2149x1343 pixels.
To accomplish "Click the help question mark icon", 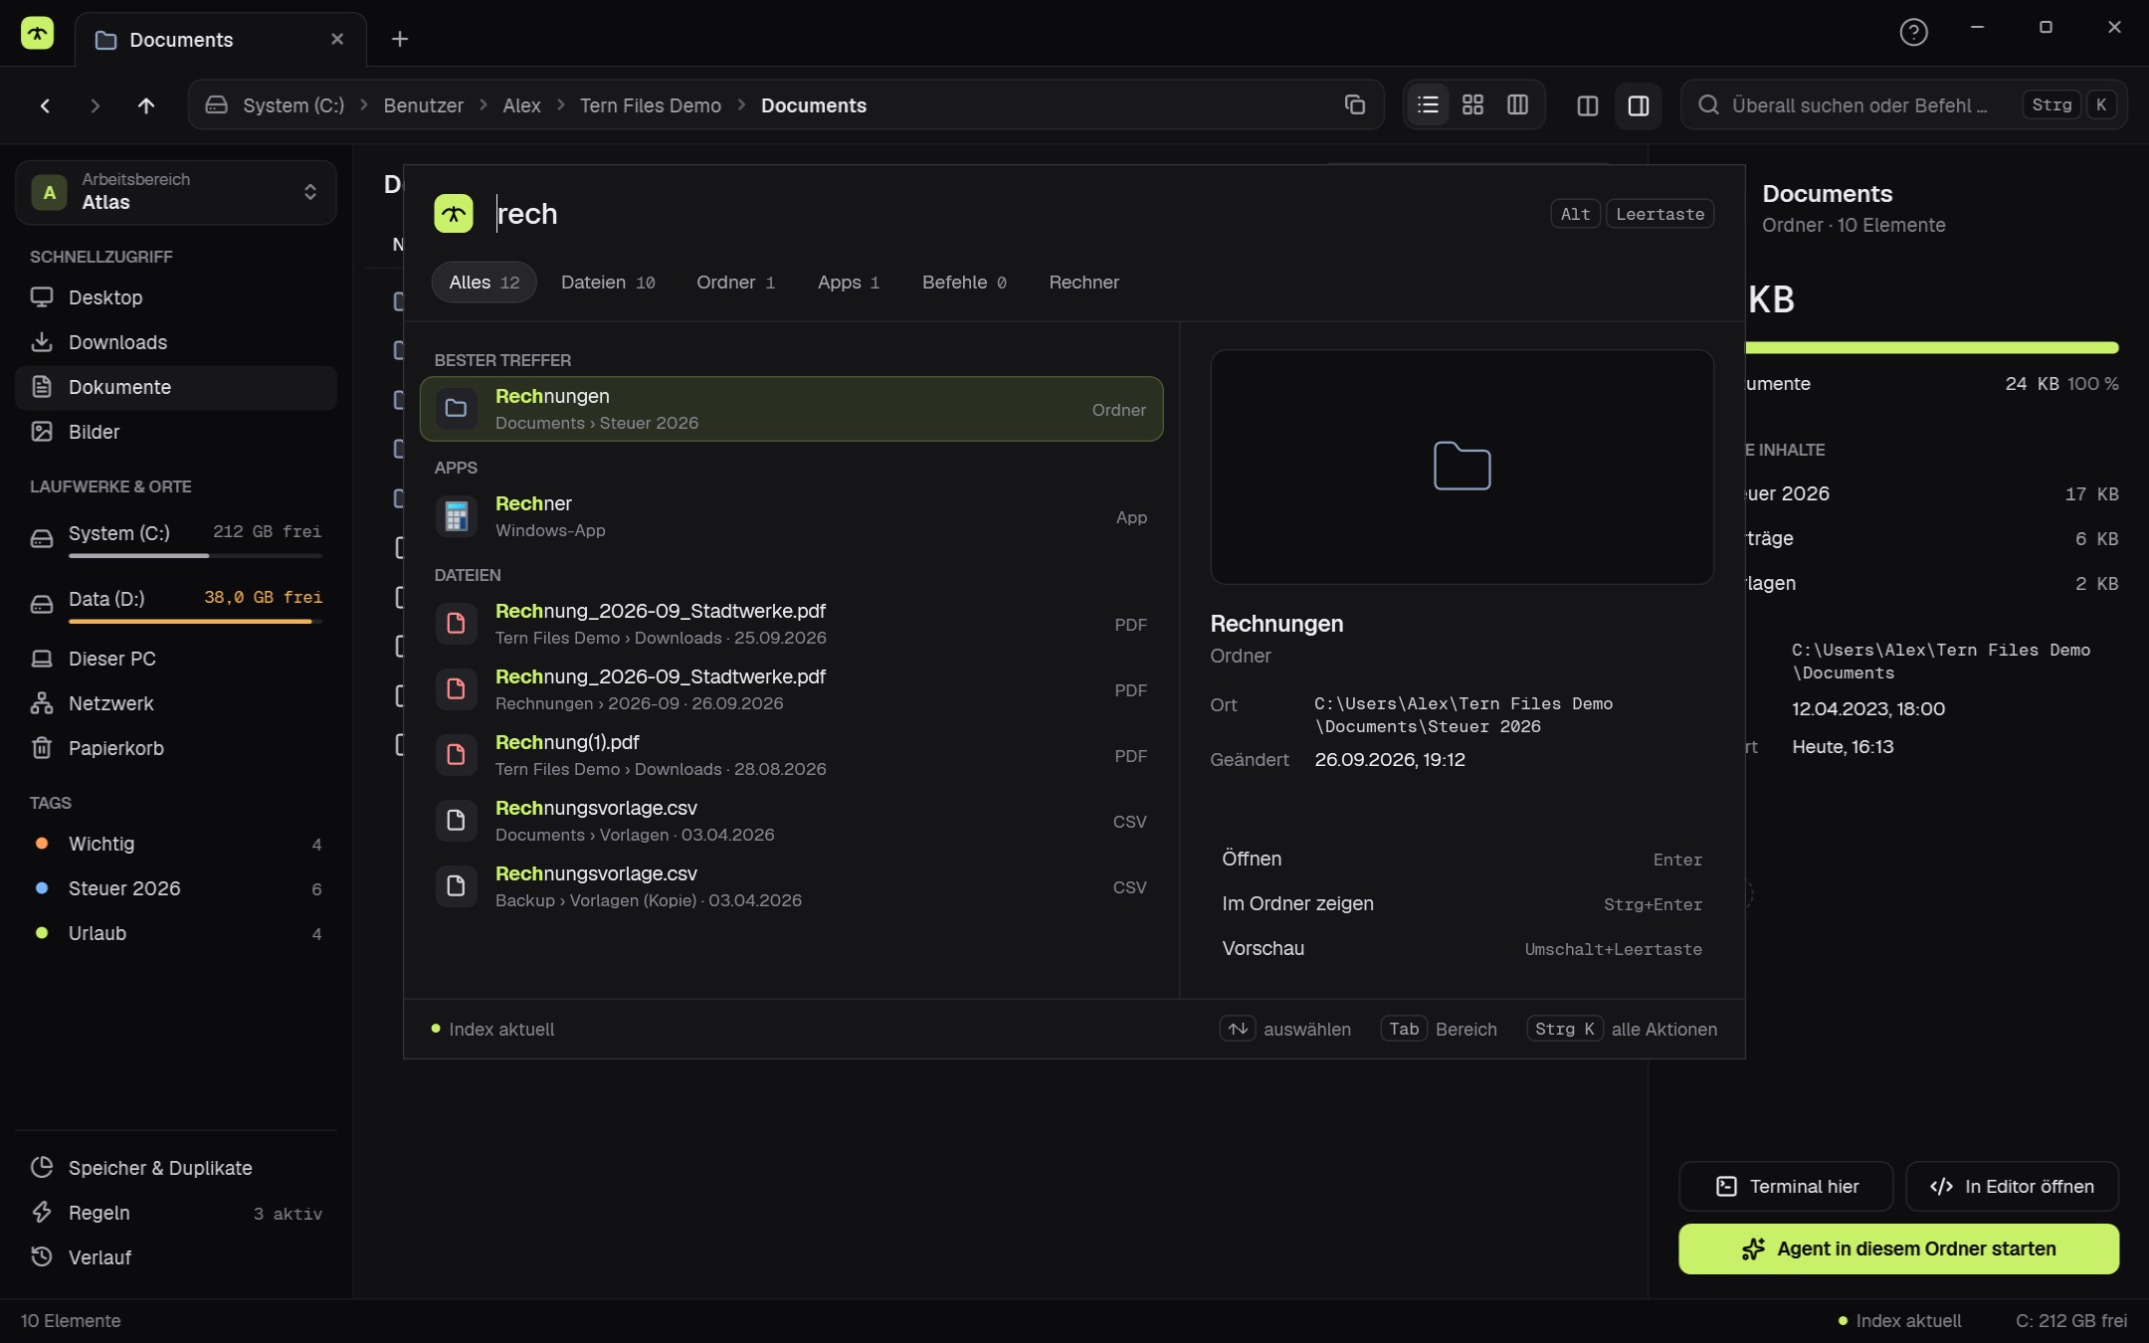I will point(1913,32).
